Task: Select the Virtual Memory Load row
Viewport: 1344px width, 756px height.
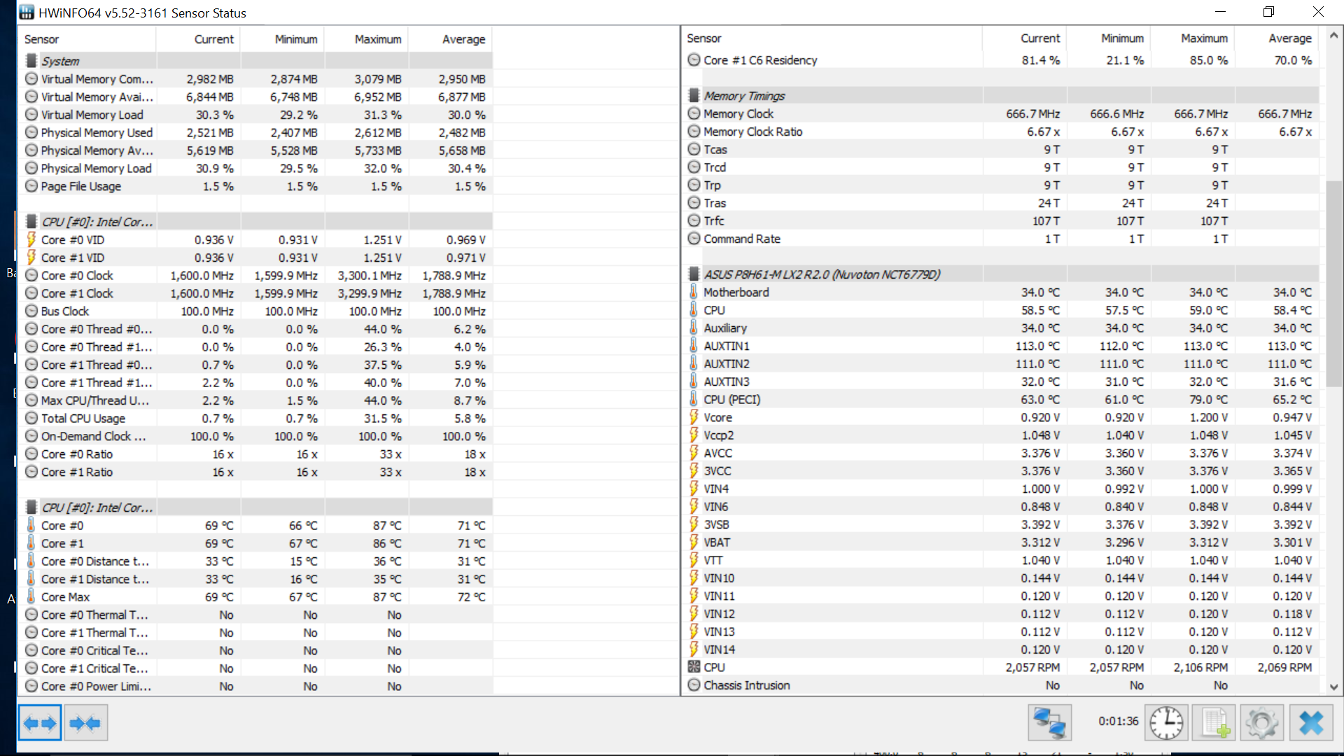Action: (255, 115)
